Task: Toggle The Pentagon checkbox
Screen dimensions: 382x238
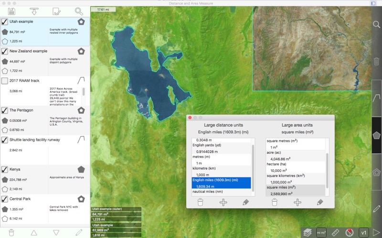Action: point(5,110)
